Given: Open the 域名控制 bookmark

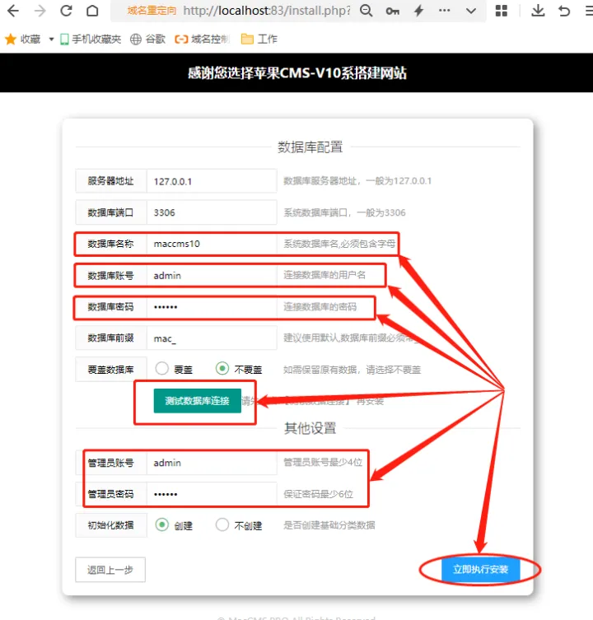Looking at the screenshot, I should coord(202,40).
